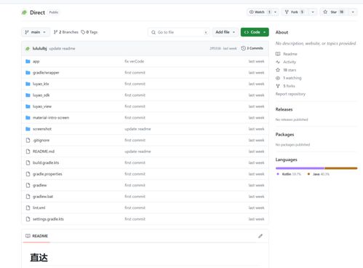Click the app folder icon
Viewport: 363px width, 268px height.
[28, 61]
